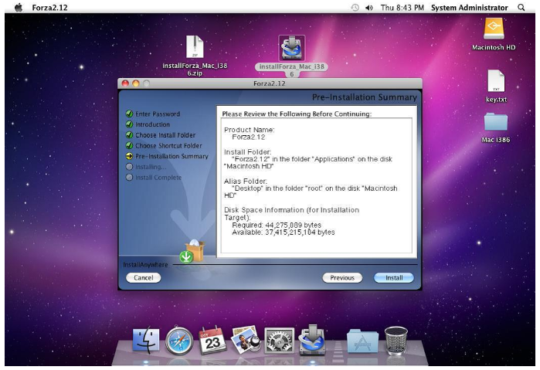
Task: Open the Forza2.12 application menu
Action: coord(49,8)
